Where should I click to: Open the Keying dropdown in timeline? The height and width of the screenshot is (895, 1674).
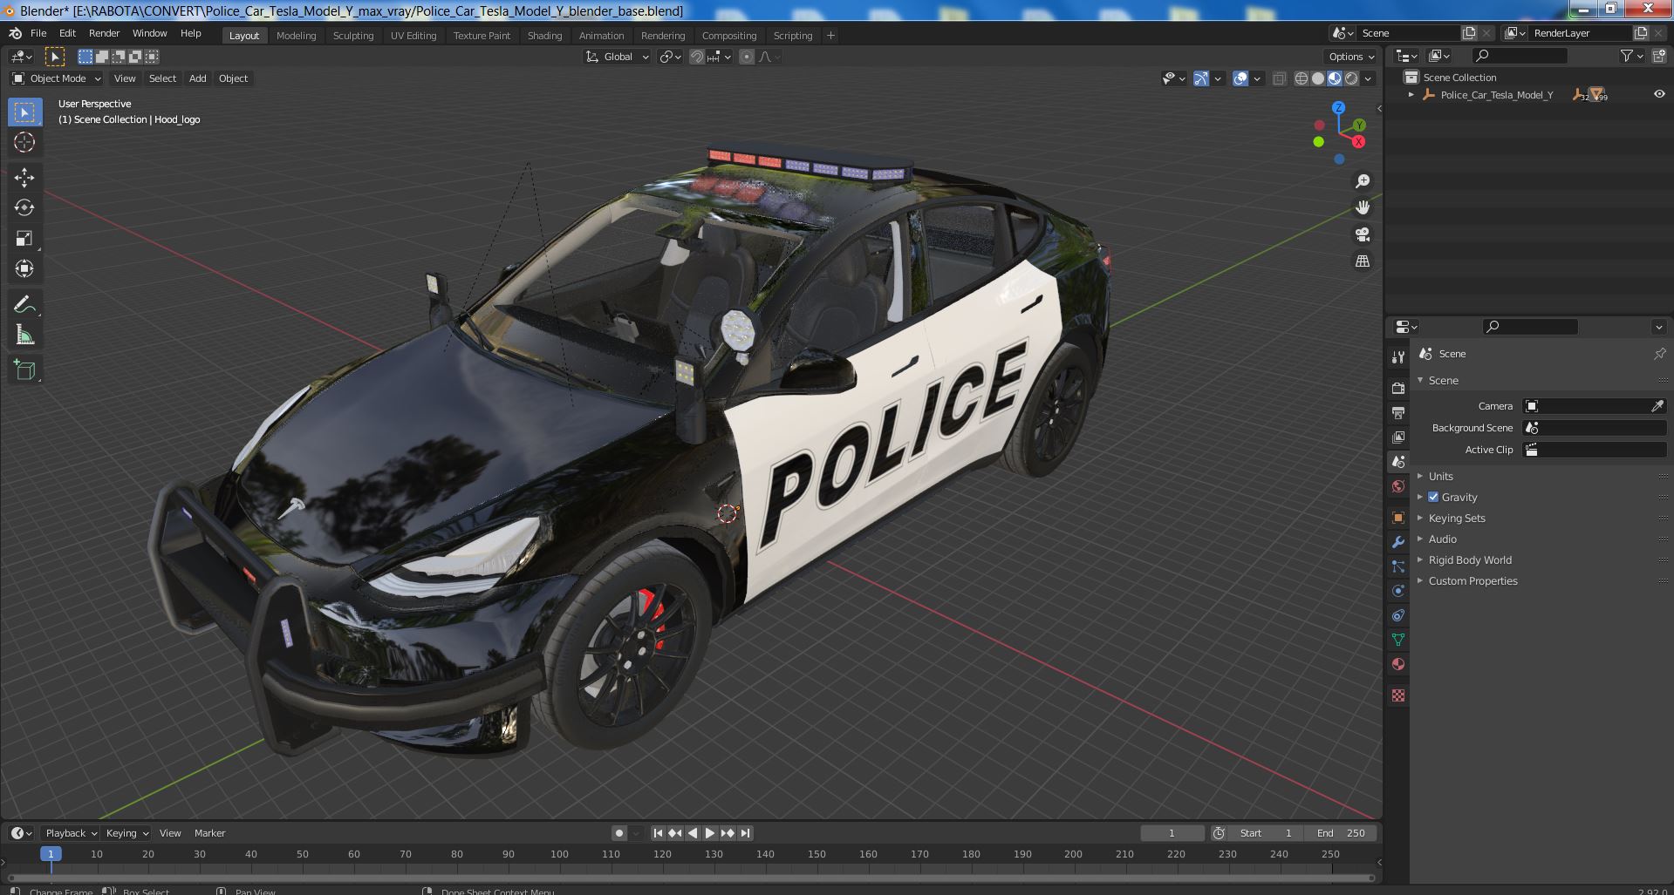(x=126, y=833)
